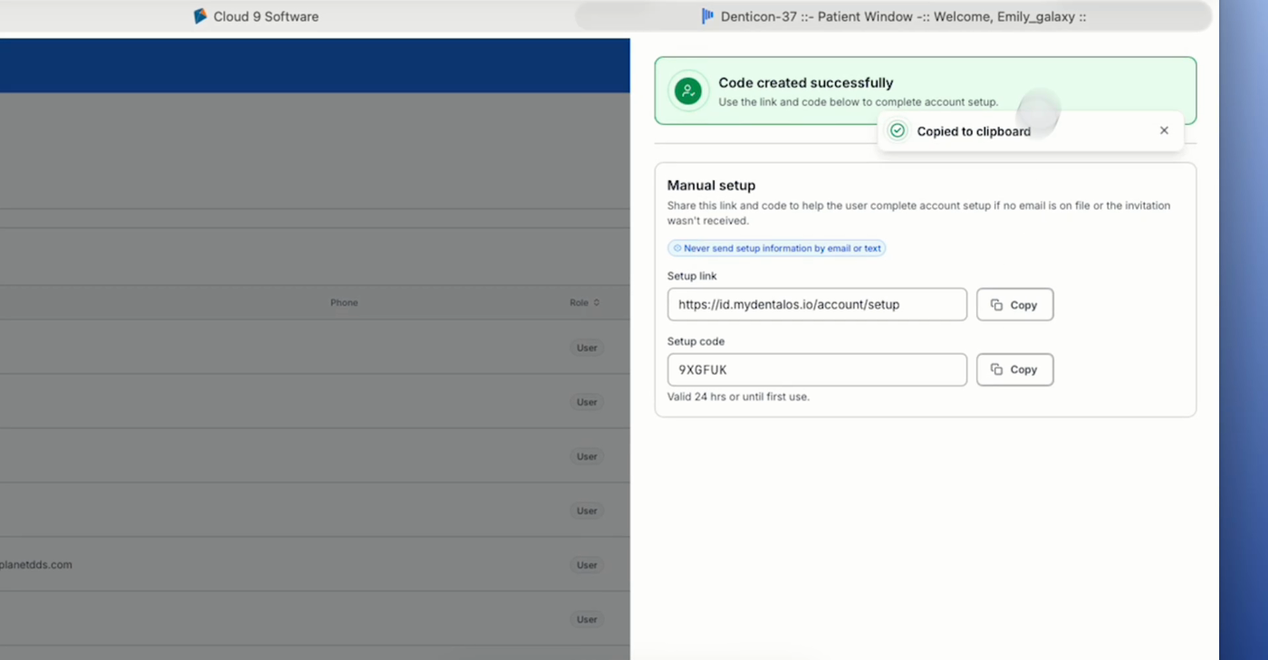Click the "Share this link and code" description
Screen dimensions: 1268x660
[918, 213]
